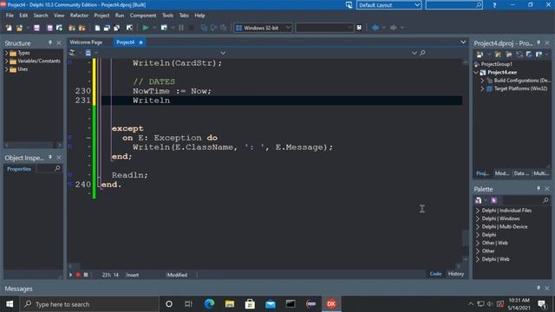Open the Component menu
555x312 pixels.
click(x=143, y=16)
